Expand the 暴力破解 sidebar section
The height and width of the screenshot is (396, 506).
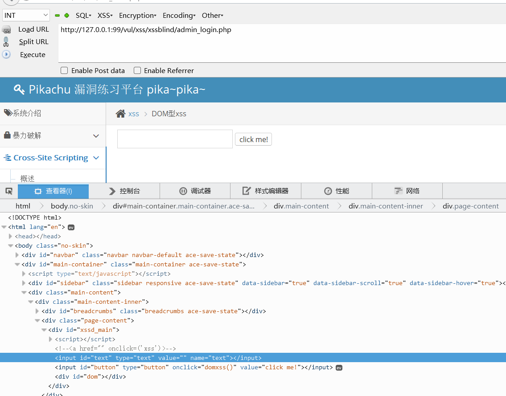pyautogui.click(x=96, y=136)
